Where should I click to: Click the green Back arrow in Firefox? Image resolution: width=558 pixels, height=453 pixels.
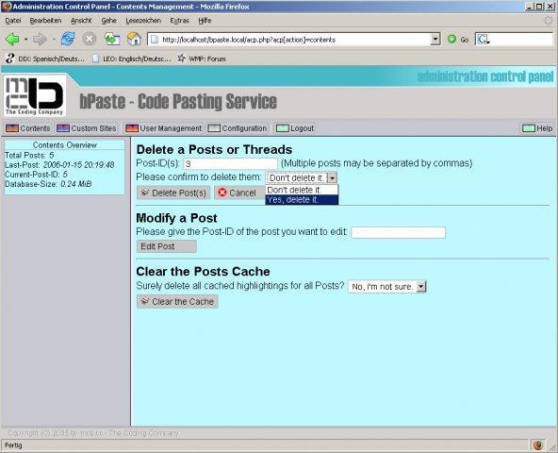tap(12, 40)
